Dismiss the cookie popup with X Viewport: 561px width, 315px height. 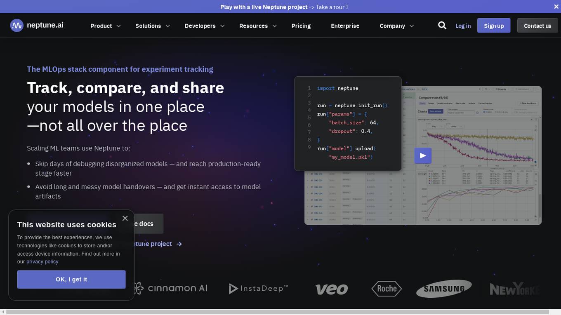click(125, 218)
